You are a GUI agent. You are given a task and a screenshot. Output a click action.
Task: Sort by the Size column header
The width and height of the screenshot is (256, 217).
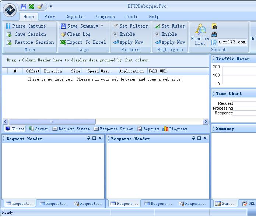pos(73,71)
